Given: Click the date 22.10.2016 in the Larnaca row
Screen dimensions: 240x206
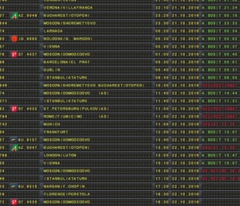Looking at the screenshot, I should pos(185,31).
